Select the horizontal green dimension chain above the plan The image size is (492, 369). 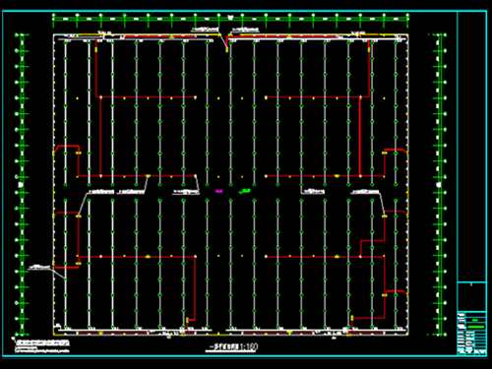[x=230, y=19]
